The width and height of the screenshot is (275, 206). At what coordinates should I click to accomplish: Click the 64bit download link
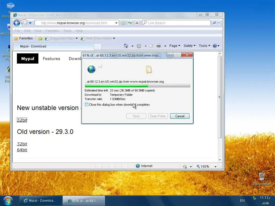click(x=22, y=150)
